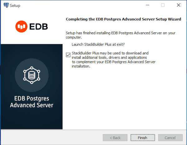
Task: Click the "Completing the EDB Postgres" heading
Action: coord(123,19)
